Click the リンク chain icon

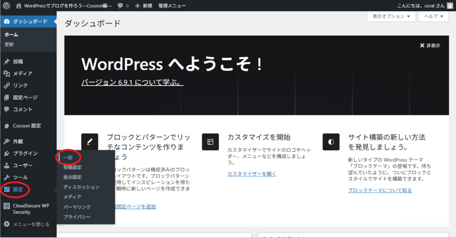point(7,86)
